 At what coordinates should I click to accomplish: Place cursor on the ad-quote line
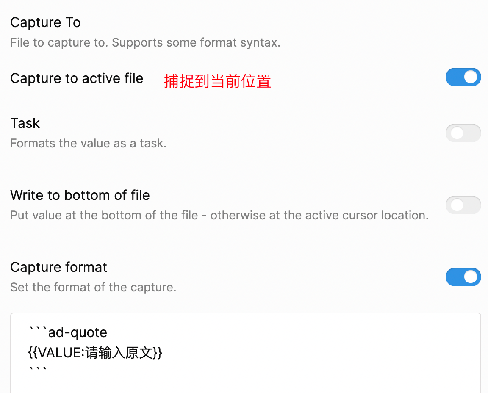(77, 333)
